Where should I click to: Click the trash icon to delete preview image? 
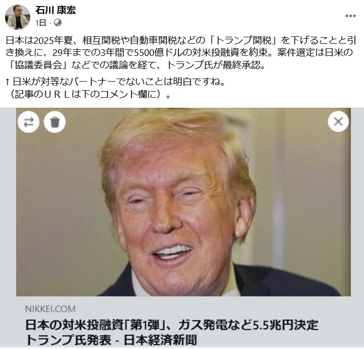point(55,122)
